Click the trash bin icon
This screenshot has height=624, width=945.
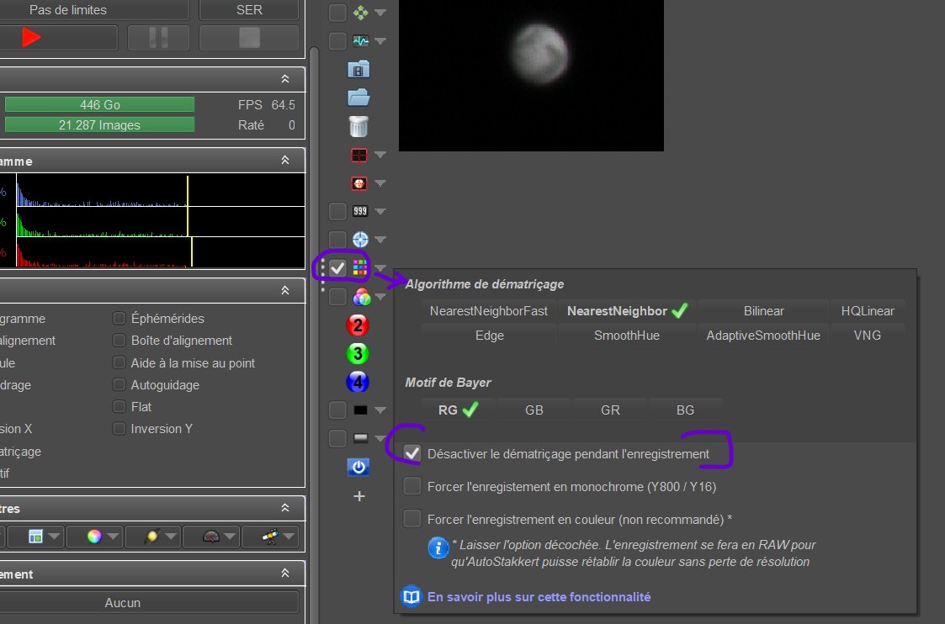358,126
